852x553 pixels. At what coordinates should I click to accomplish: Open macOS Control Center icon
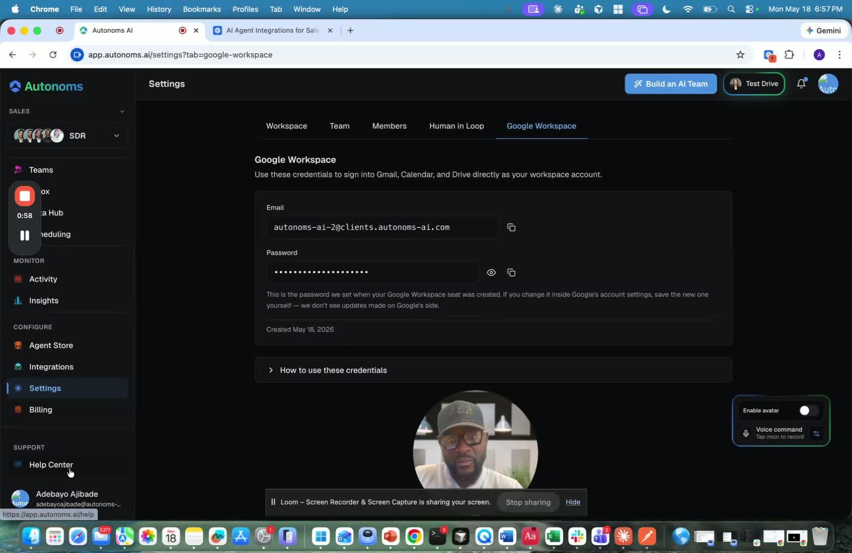[750, 9]
